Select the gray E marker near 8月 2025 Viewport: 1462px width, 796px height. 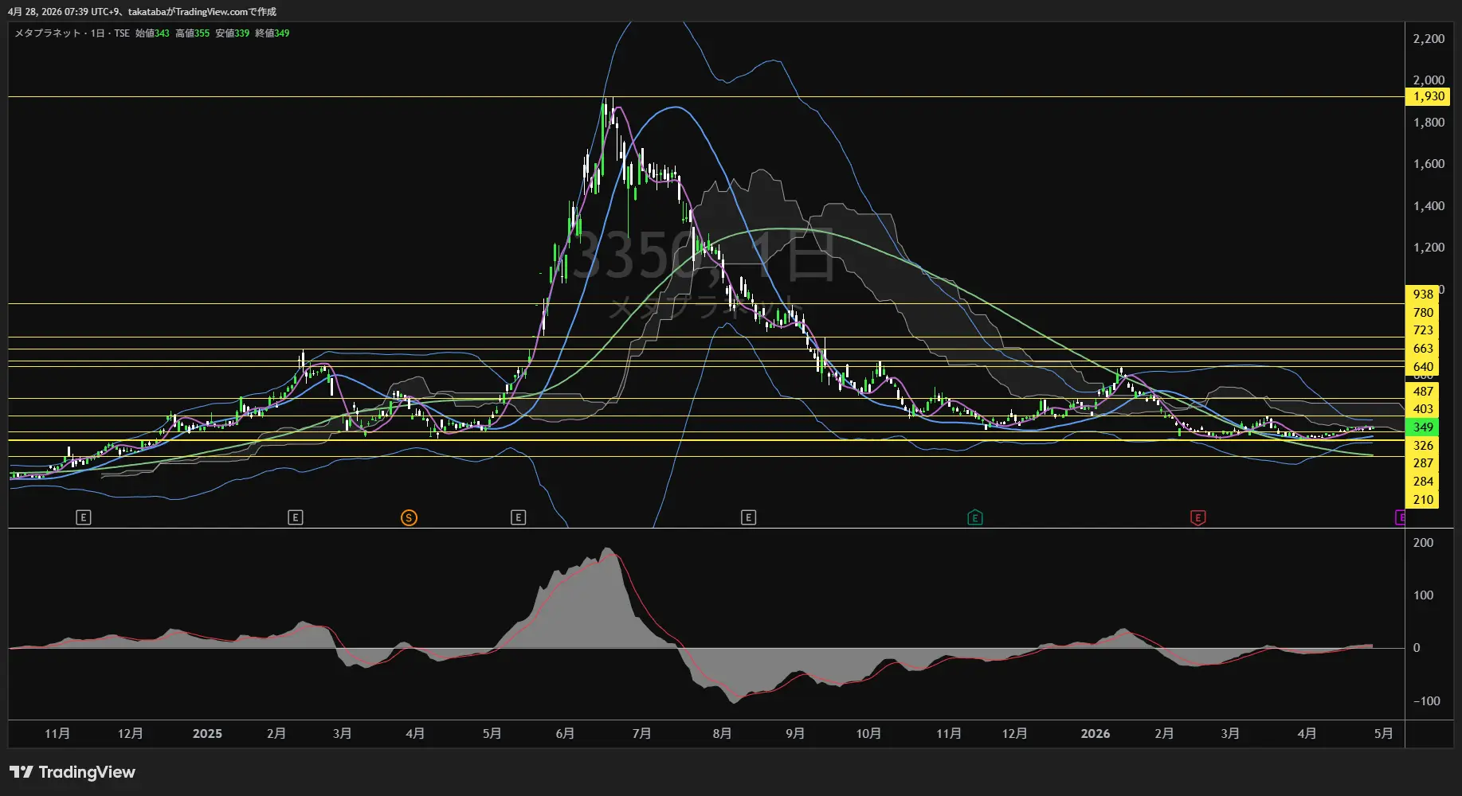coord(748,518)
